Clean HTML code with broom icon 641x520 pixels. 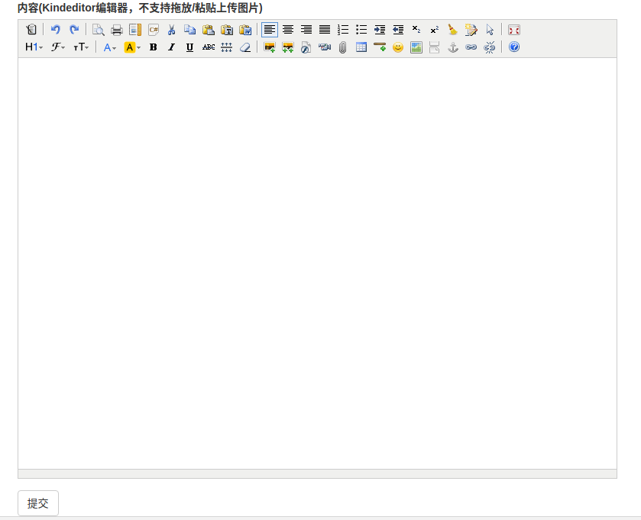click(x=453, y=30)
